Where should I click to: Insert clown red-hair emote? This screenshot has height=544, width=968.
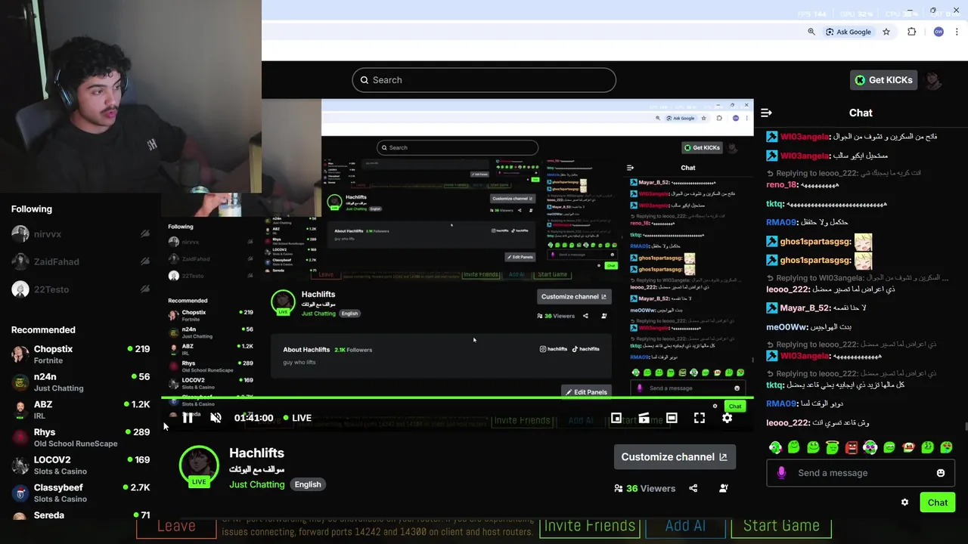(x=908, y=447)
